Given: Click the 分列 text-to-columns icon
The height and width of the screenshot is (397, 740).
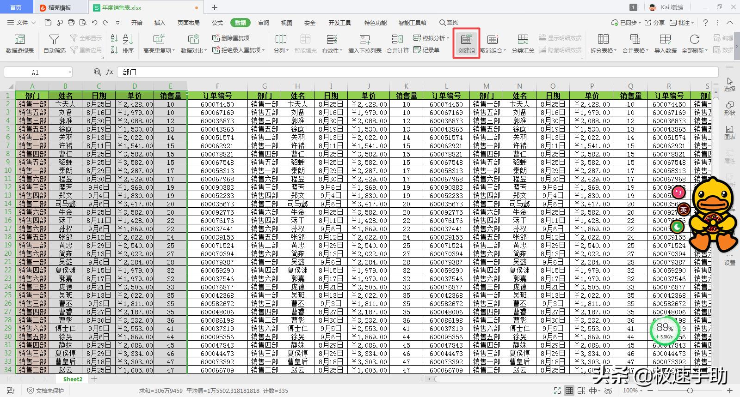Looking at the screenshot, I should 280,39.
